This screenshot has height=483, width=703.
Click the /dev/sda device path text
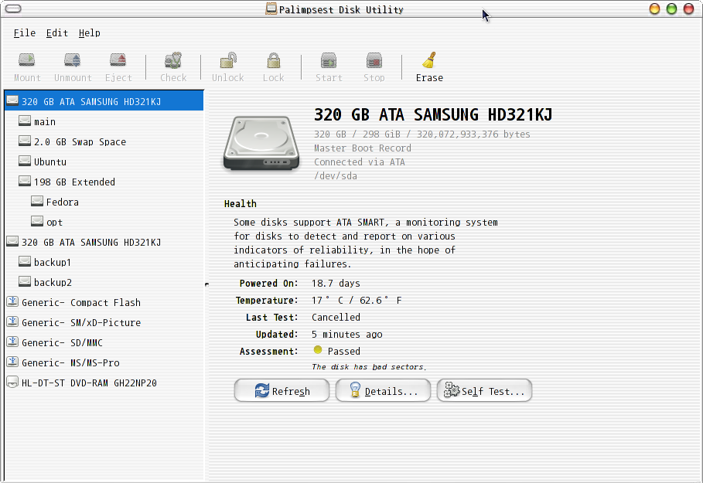pos(336,175)
